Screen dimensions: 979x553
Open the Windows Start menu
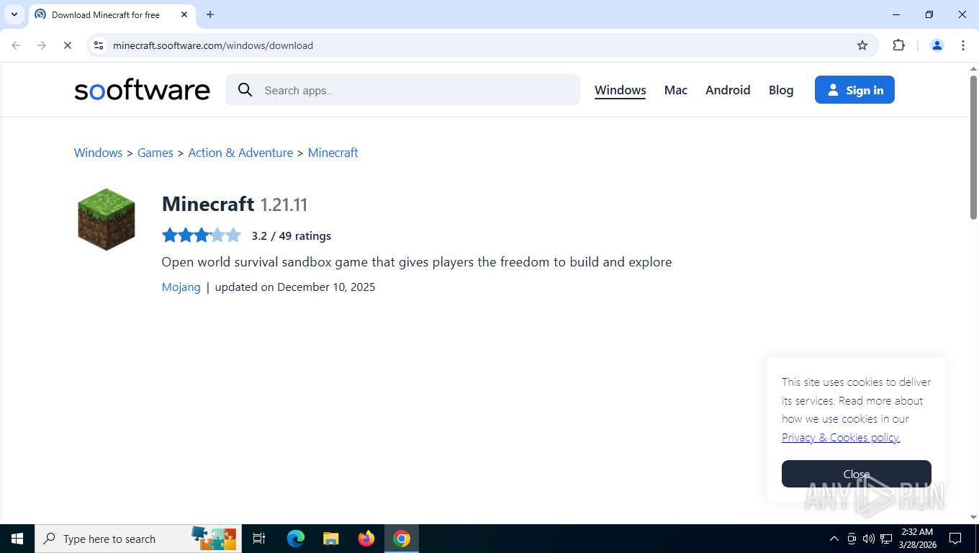point(17,539)
